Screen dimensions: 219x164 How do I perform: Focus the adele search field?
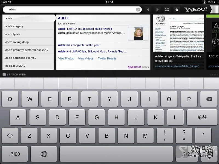point(72,10)
